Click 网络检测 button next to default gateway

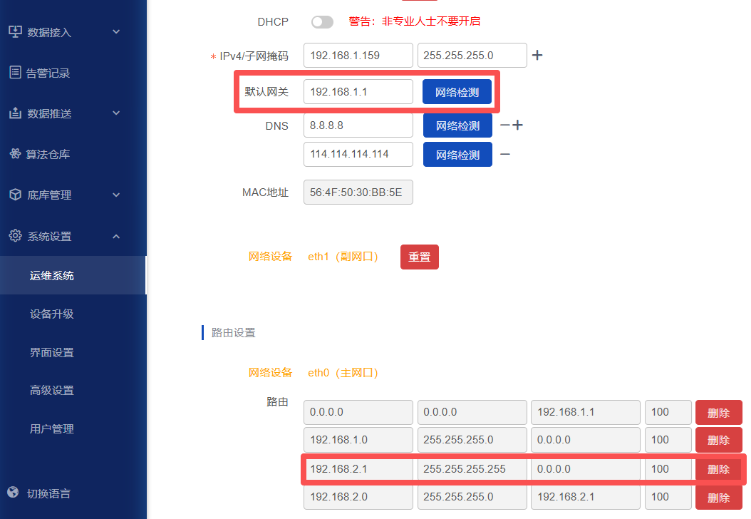tap(457, 92)
